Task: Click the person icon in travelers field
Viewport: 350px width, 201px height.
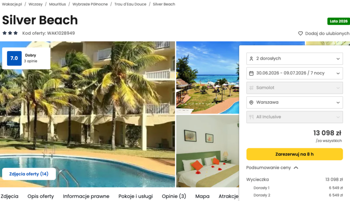Action: [x=251, y=59]
